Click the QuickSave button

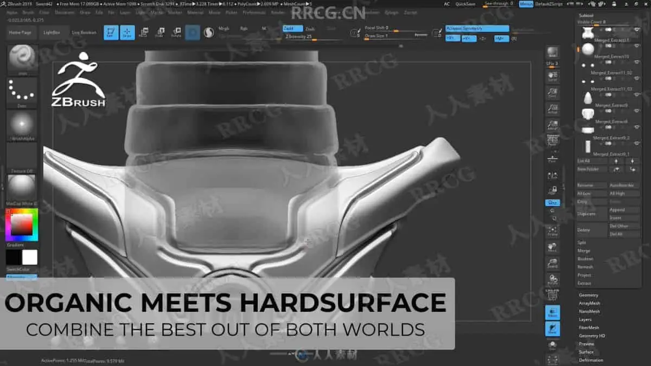(465, 4)
